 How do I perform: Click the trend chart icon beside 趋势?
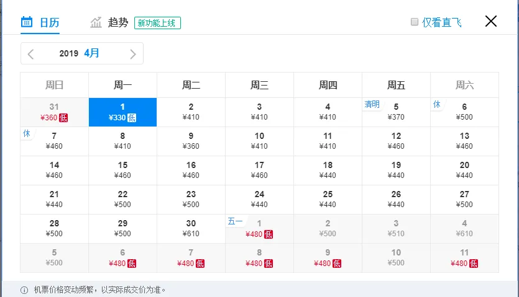(96, 22)
